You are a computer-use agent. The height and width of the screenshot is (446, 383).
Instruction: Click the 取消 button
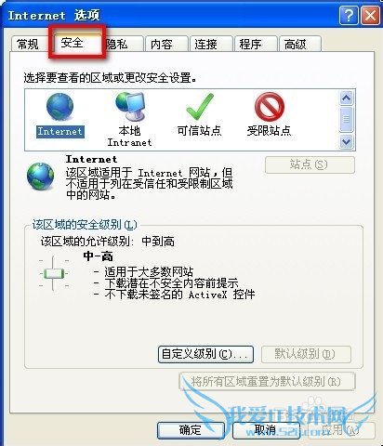tap(266, 430)
